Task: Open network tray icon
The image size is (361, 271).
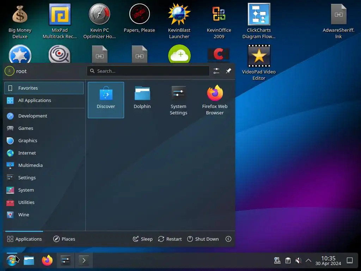Action: (x=277, y=261)
